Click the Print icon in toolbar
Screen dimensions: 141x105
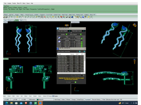[x=6, y=17]
